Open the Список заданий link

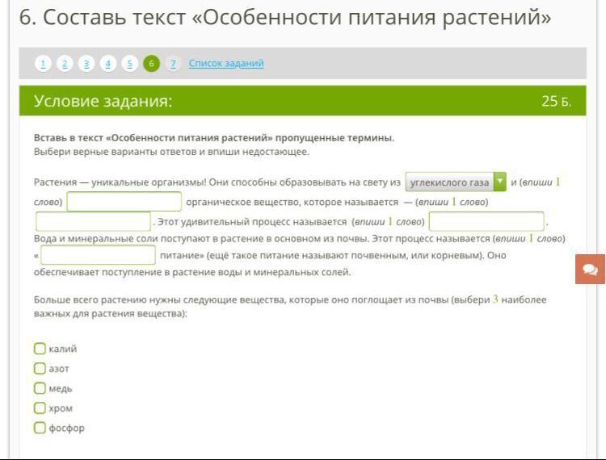[226, 64]
